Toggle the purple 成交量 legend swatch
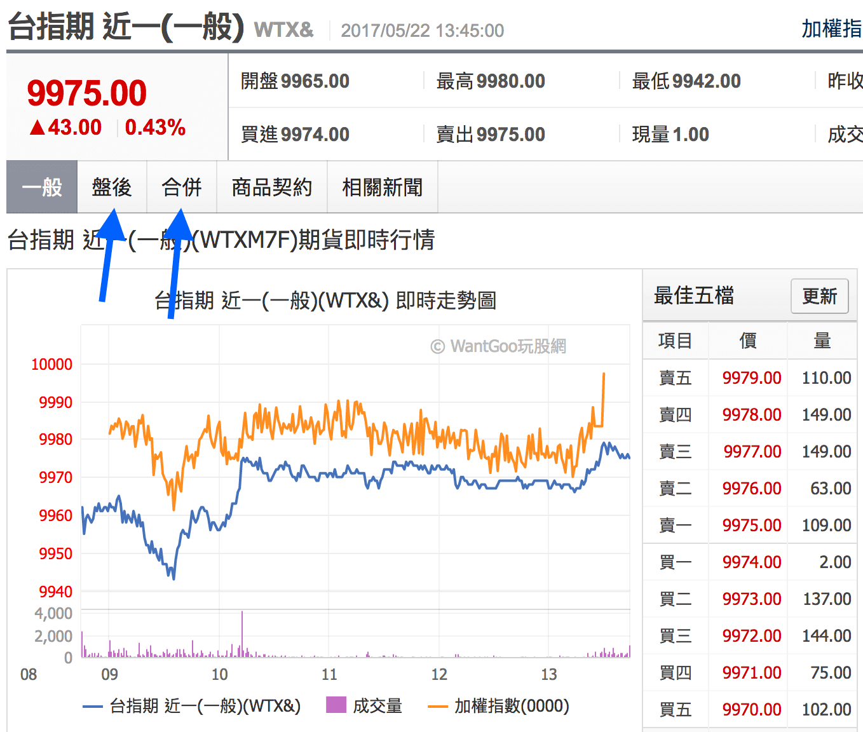 click(336, 705)
